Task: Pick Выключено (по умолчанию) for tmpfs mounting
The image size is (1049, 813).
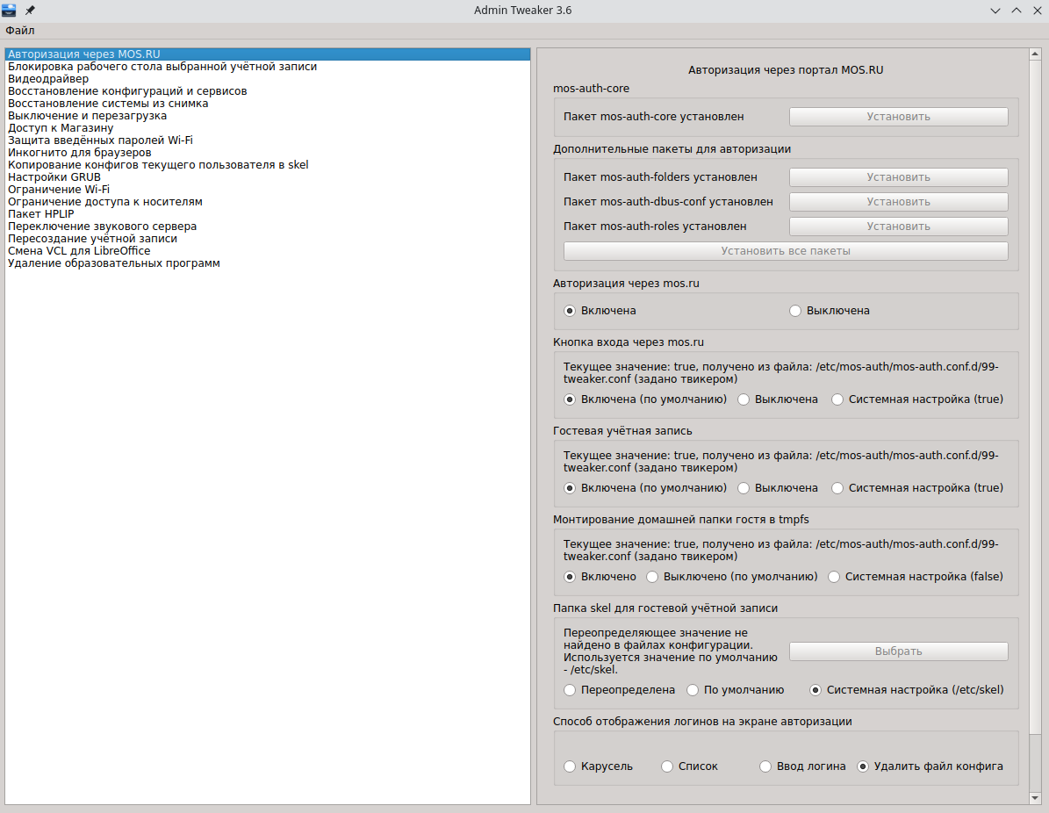Action: click(652, 577)
